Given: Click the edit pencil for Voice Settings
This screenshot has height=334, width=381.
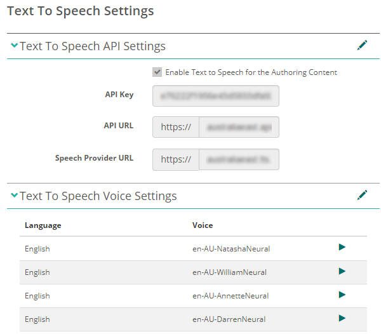Looking at the screenshot, I should tap(362, 195).
